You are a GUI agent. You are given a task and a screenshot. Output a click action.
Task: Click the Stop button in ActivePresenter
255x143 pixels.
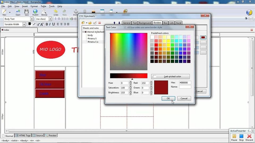[241, 137]
